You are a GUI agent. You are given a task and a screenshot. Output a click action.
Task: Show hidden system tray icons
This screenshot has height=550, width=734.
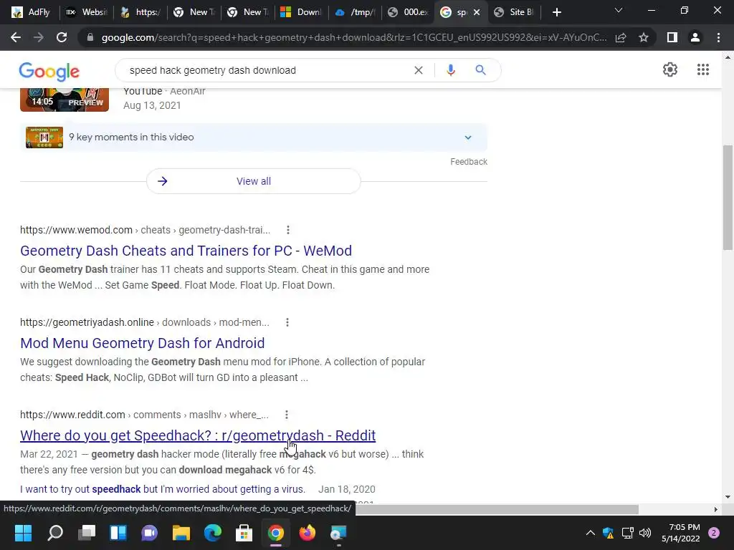[591, 533]
